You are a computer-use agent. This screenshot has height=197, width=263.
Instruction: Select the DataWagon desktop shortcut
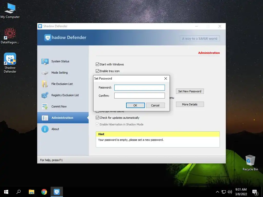click(x=10, y=36)
